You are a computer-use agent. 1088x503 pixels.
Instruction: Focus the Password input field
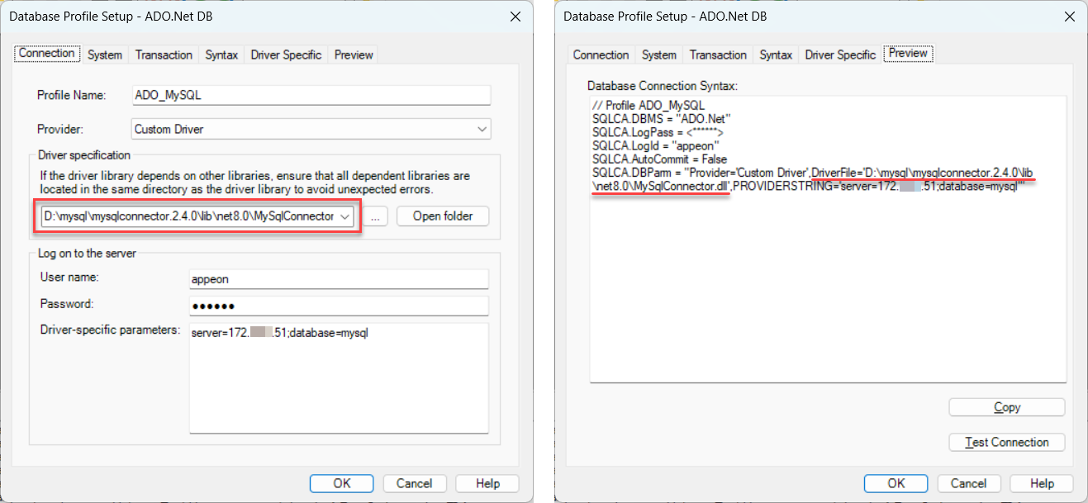(x=339, y=306)
